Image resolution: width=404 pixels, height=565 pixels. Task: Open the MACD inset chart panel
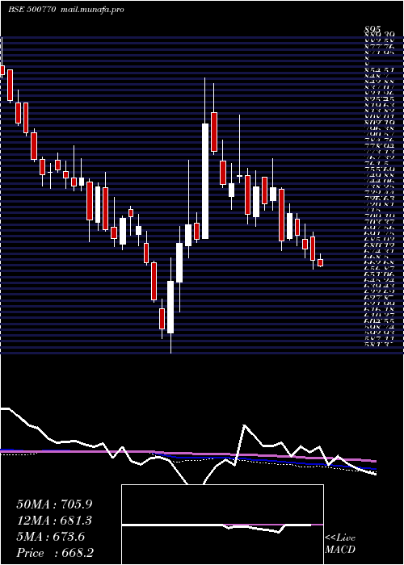click(222, 525)
